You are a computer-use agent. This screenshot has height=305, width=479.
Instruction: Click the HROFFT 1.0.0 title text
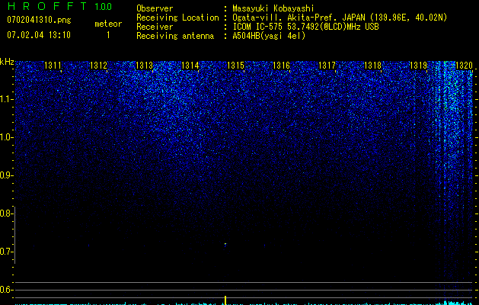coord(59,6)
